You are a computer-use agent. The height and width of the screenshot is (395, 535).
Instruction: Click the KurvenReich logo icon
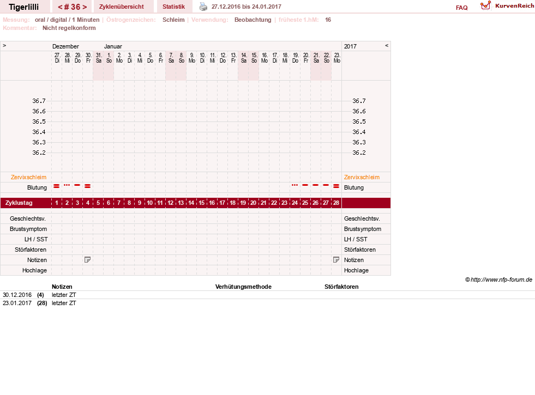pos(485,5)
